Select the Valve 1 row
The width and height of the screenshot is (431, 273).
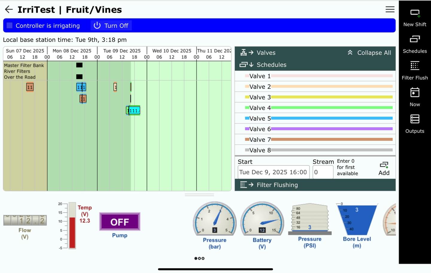coord(315,76)
